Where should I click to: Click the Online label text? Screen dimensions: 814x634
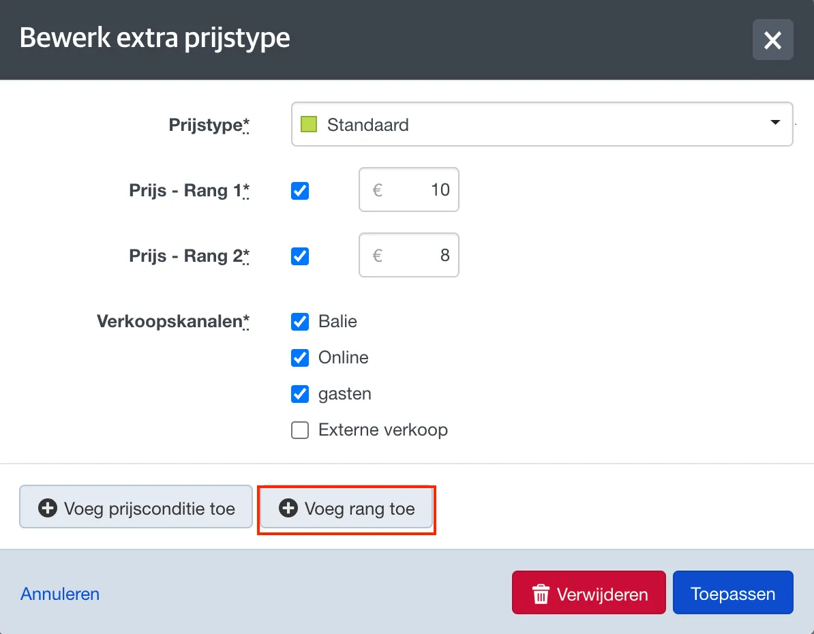tap(343, 357)
